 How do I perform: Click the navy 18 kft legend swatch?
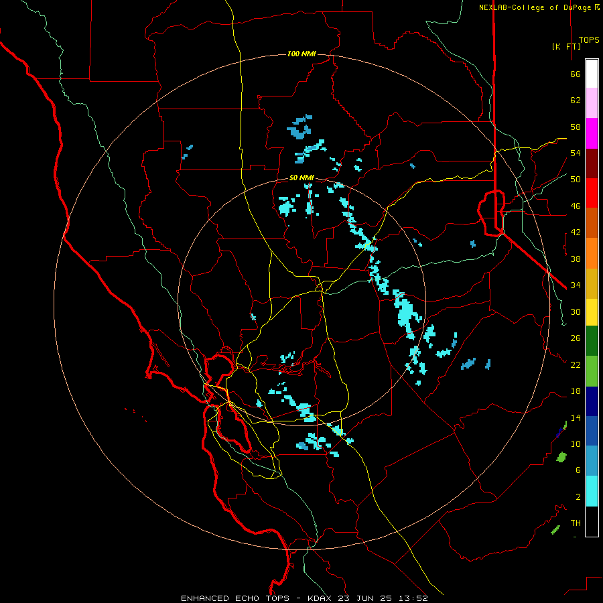point(592,401)
